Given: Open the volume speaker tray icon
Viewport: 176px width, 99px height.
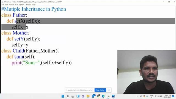Looking at the screenshot, I should (x=158, y=96).
